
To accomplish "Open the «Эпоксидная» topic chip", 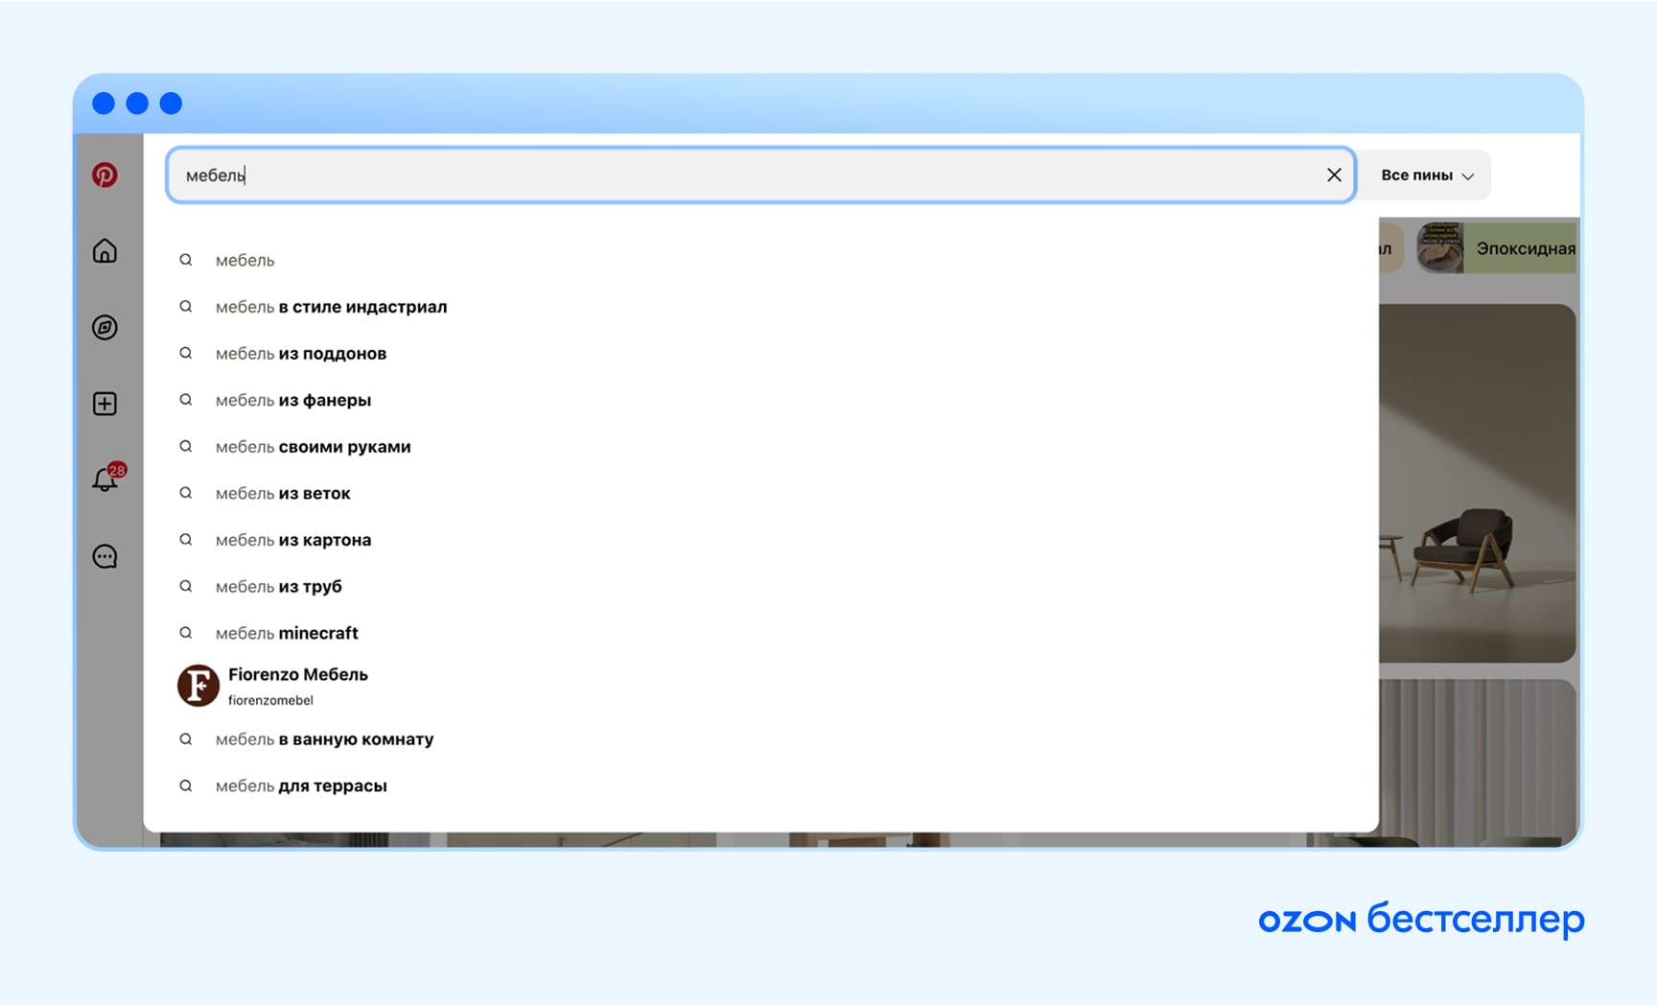I will click(x=1497, y=248).
